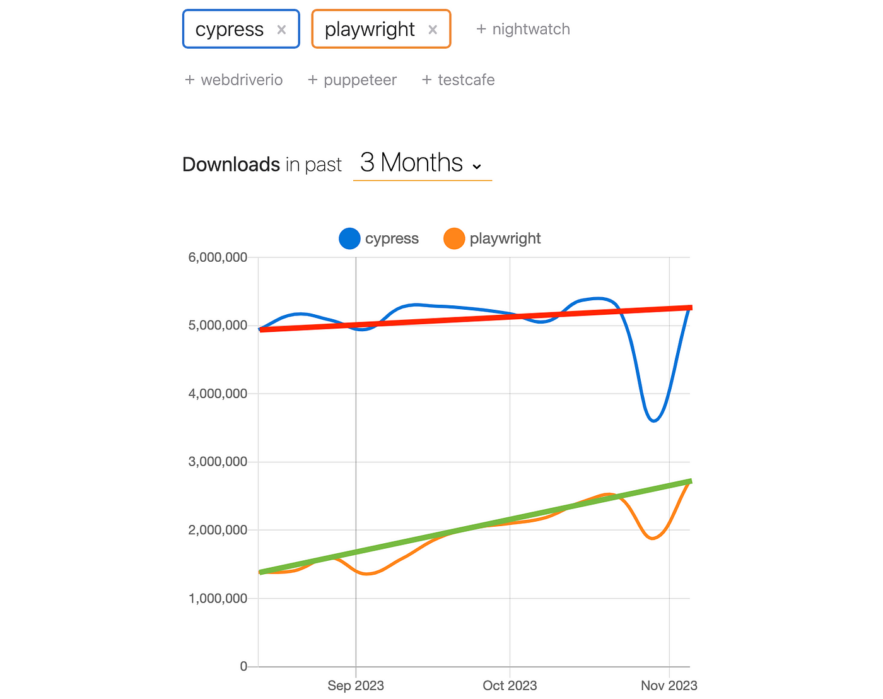
Task: Click the lowest dip of the playwright line
Action: pos(653,537)
